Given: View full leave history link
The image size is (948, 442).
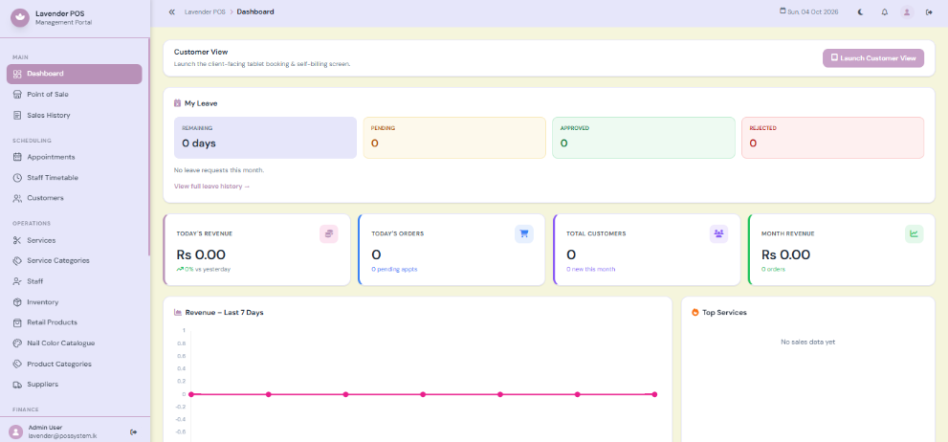Looking at the screenshot, I should pyautogui.click(x=211, y=187).
